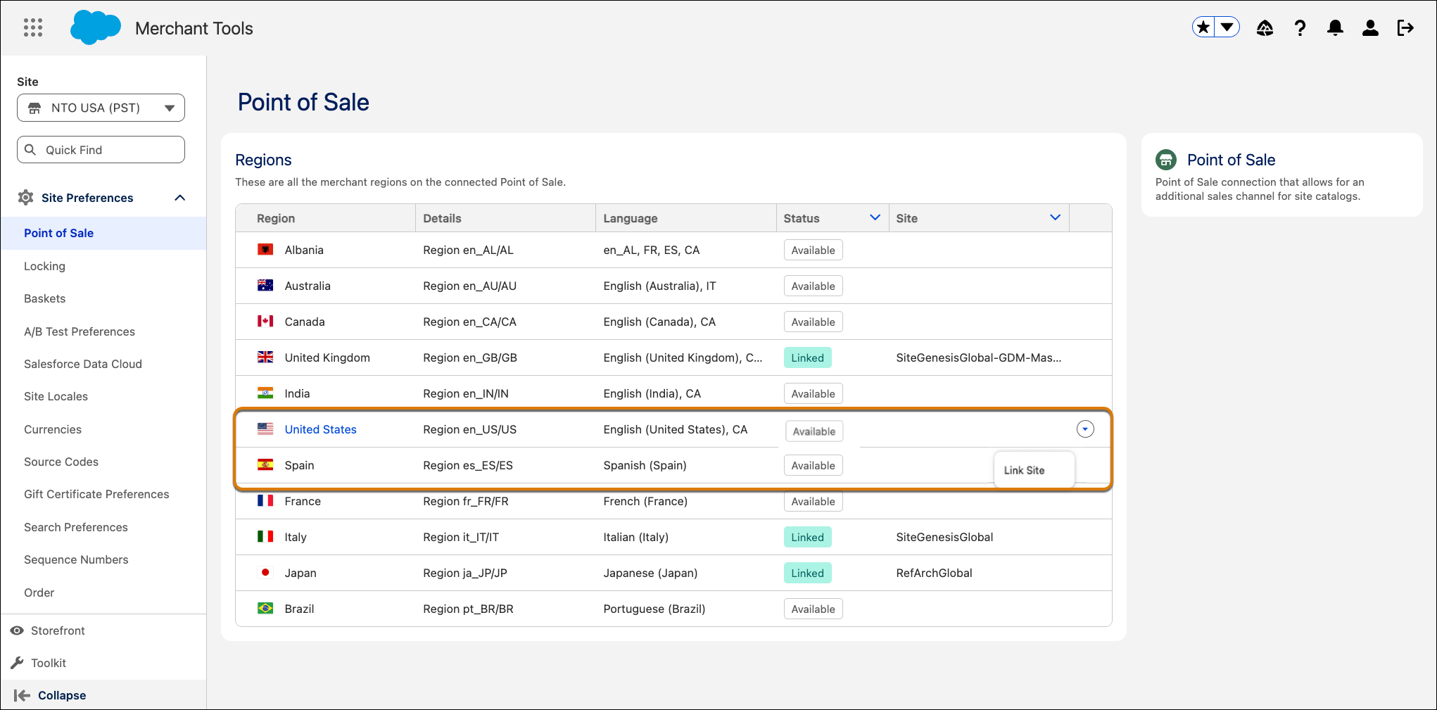Open the United States row action menu
The height and width of the screenshot is (710, 1437).
pyautogui.click(x=1085, y=429)
